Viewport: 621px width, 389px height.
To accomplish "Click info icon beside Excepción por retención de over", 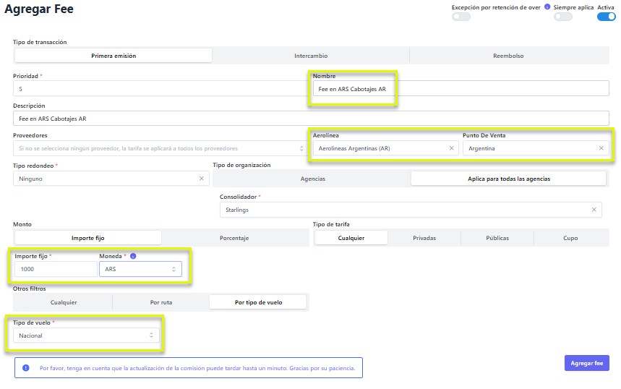I will 547,7.
